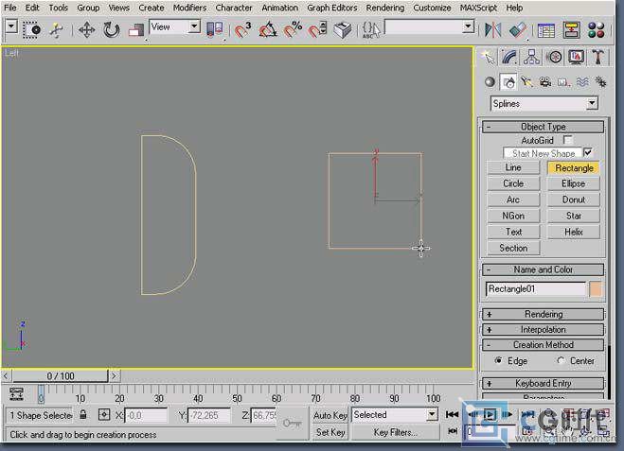This screenshot has width=624, height=451.
Task: Collapse the Creation Method rollout
Action: pyautogui.click(x=543, y=345)
